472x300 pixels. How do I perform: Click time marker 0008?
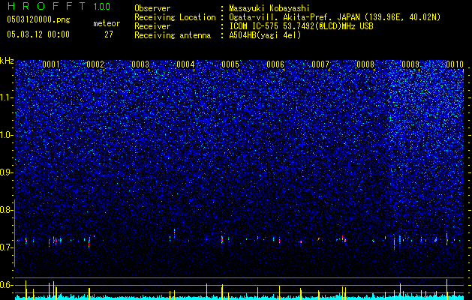pos(365,64)
